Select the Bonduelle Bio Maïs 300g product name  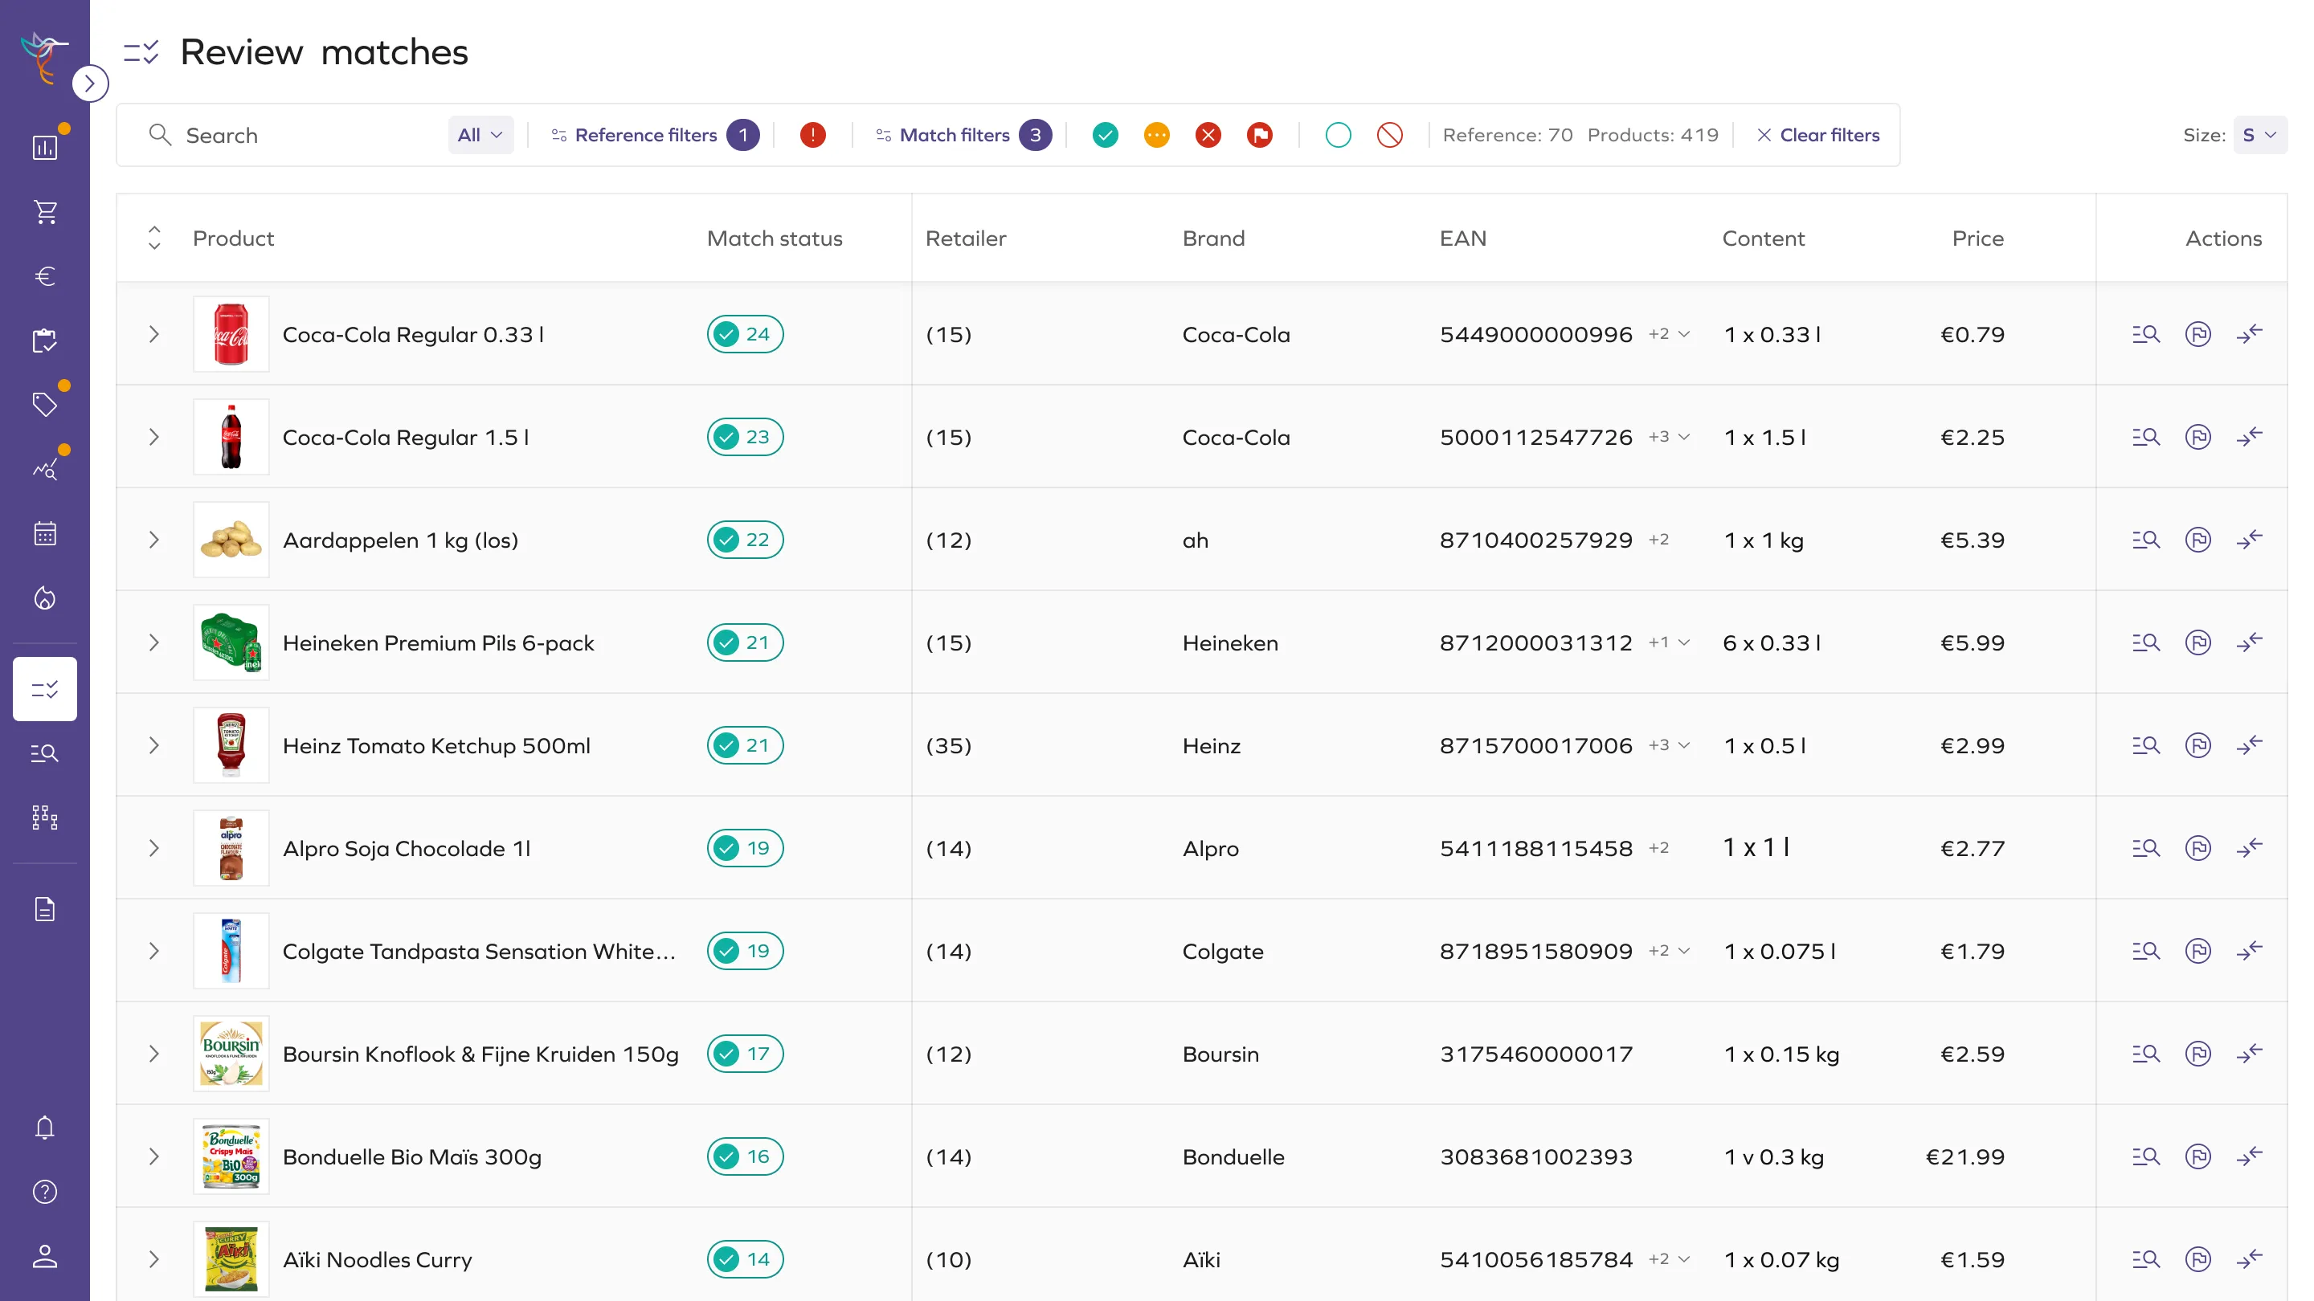click(x=412, y=1157)
